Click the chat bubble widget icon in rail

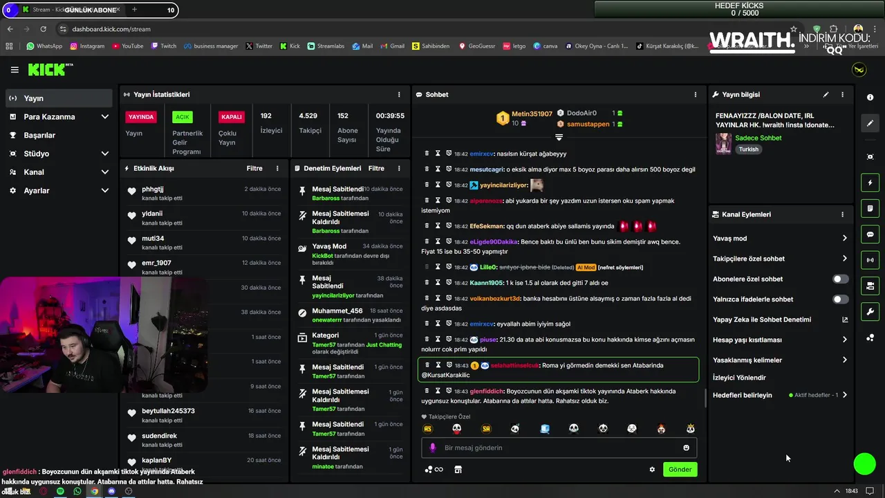point(870,234)
